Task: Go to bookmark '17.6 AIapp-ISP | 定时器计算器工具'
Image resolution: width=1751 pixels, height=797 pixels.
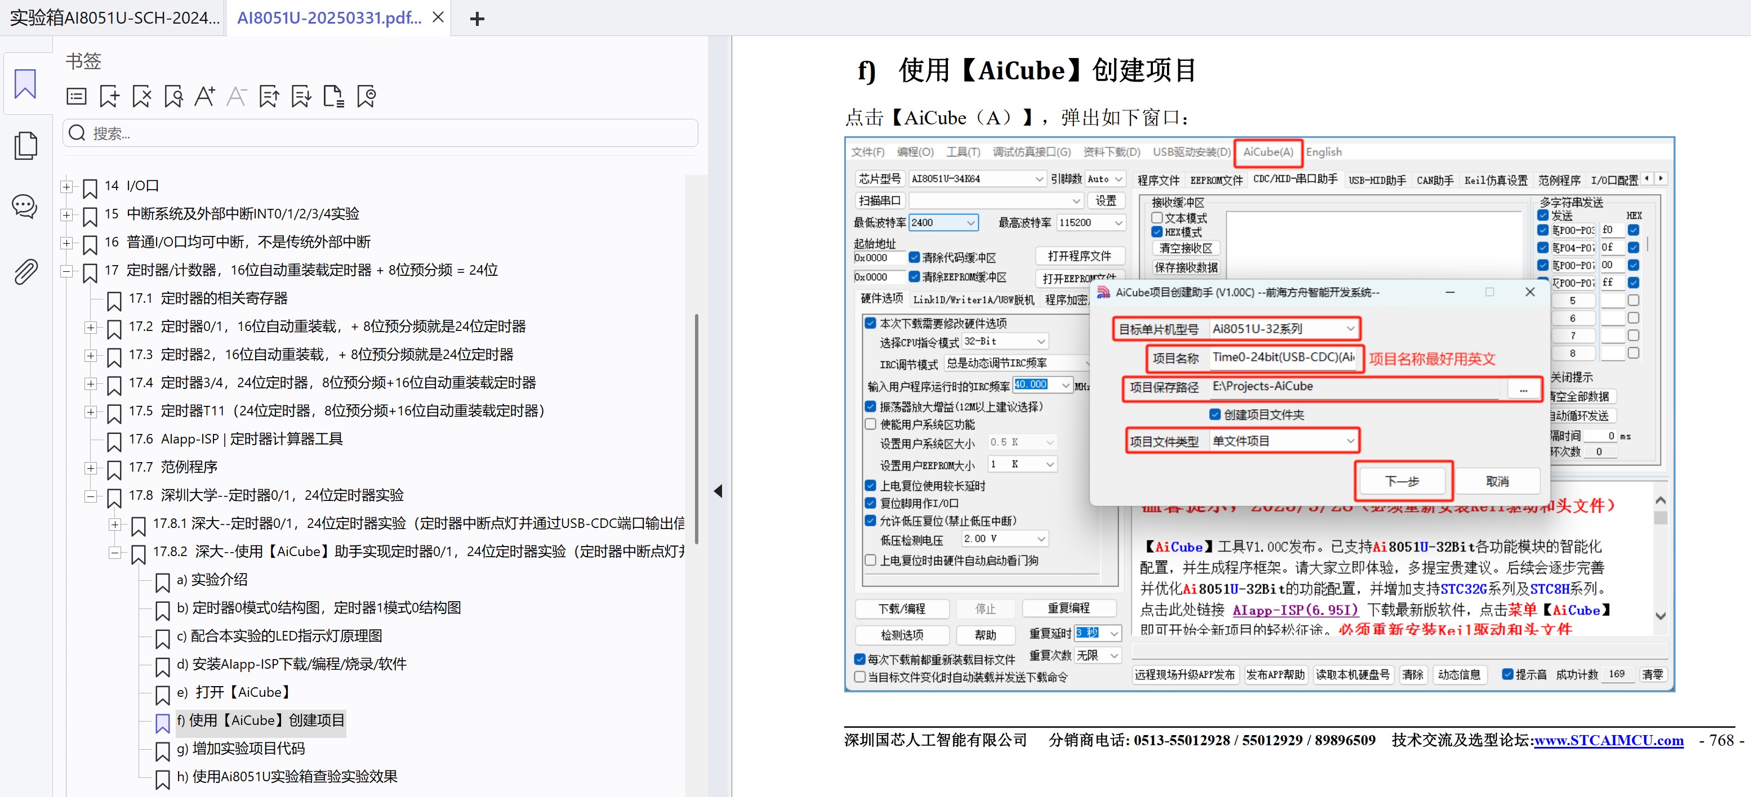Action: coord(235,439)
